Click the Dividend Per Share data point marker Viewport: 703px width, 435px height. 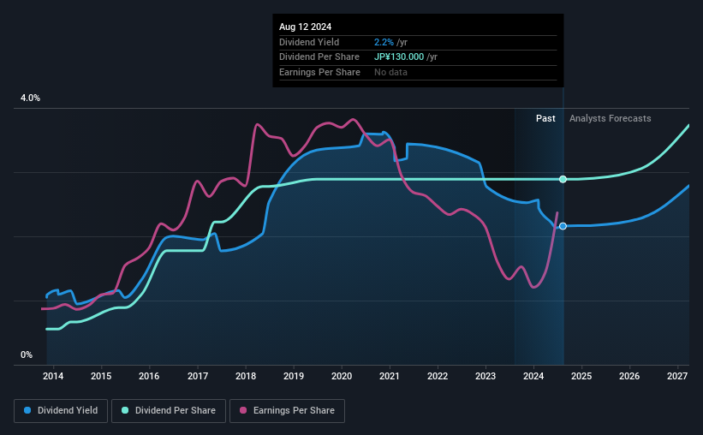(x=563, y=179)
